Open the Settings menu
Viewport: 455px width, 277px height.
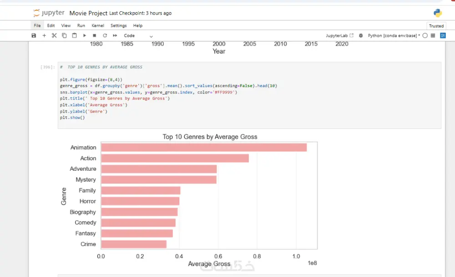[118, 25]
